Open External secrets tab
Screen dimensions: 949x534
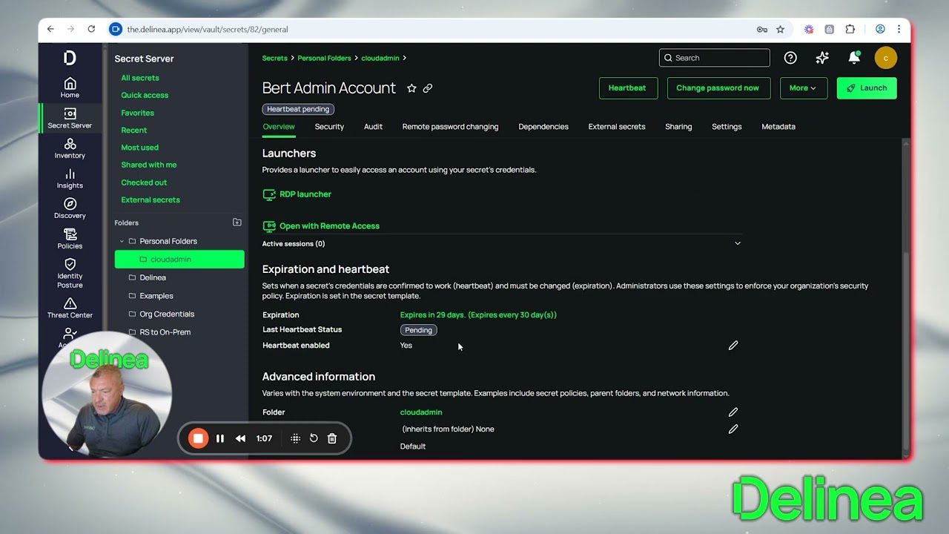617,127
